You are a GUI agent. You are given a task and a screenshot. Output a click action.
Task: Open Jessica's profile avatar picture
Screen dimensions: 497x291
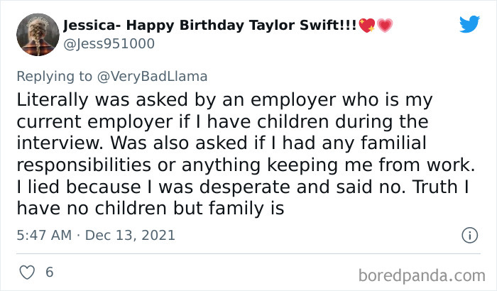[34, 35]
